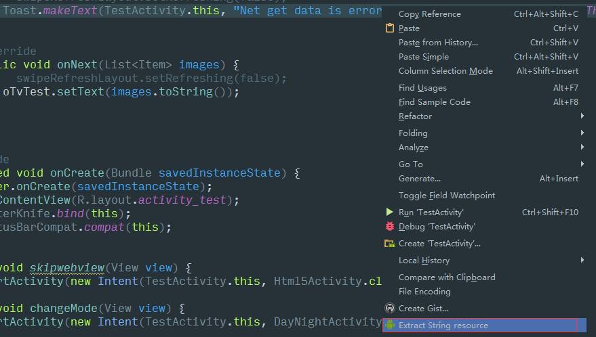Click onCreate in the method signature
This screenshot has height=337, width=596.
(x=77, y=173)
